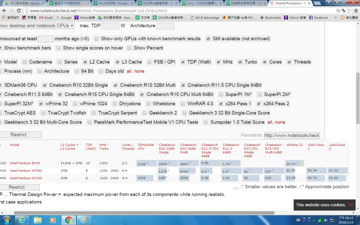Open Windows Media Player from the taskbar
The width and height of the screenshot is (360, 225).
tap(53, 220)
